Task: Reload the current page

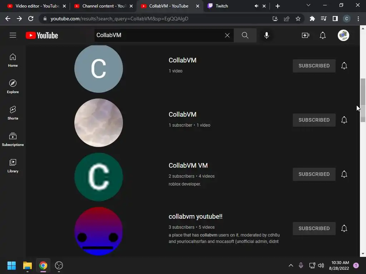Action: (x=31, y=19)
